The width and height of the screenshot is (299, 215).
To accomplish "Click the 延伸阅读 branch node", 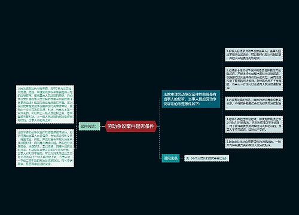I will coord(89,126).
